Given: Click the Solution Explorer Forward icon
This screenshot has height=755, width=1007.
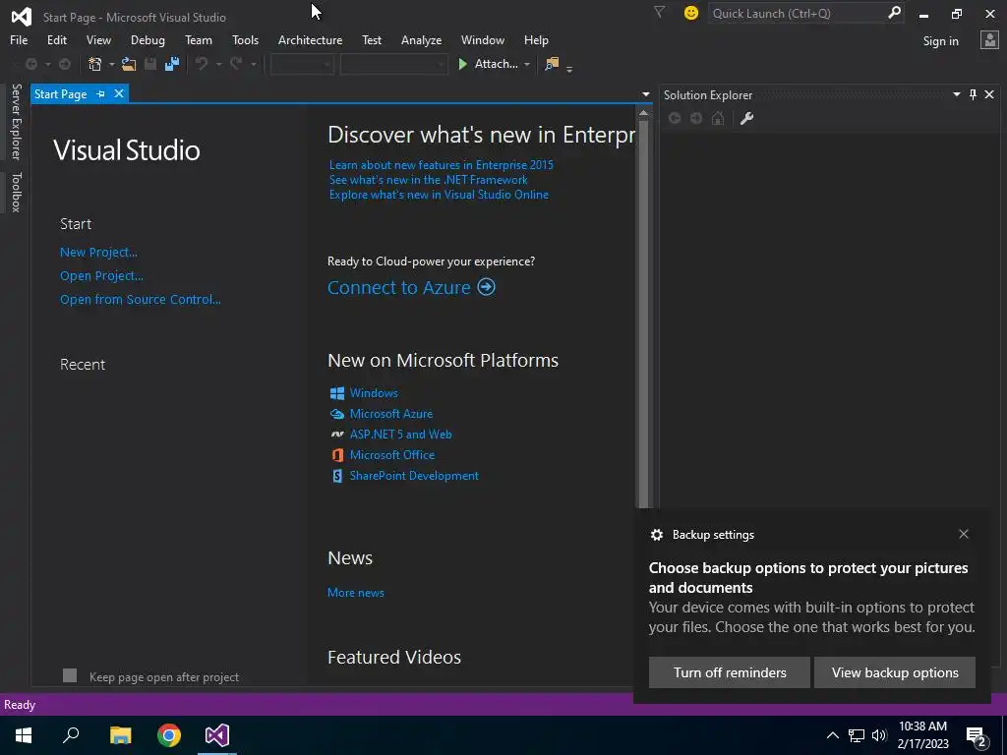Looking at the screenshot, I should click(696, 118).
